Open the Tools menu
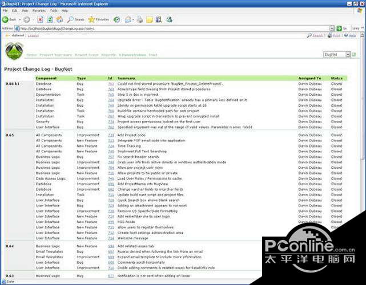366x285 pixels. click(x=54, y=11)
